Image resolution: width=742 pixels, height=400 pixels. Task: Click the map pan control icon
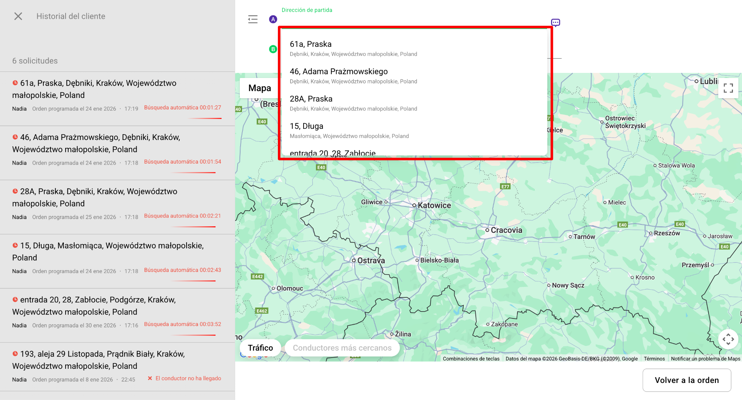(x=728, y=339)
